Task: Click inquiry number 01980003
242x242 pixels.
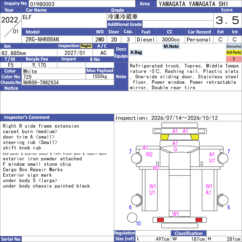Action: [x=42, y=4]
